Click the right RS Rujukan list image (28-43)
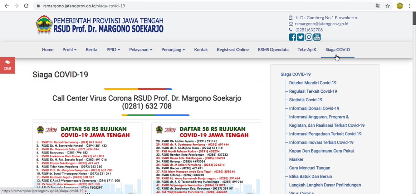 206,158
